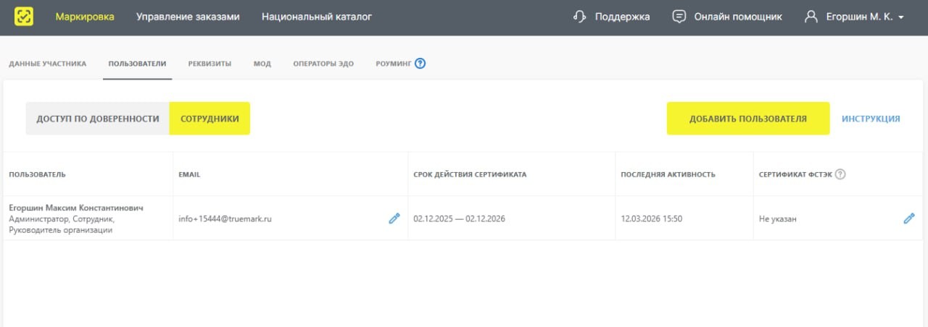
Task: Click the chat bubble Online assistant icon
Action: tap(679, 17)
